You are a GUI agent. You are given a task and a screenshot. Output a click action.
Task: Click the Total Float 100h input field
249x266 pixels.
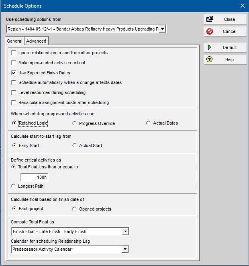[x=34, y=177]
